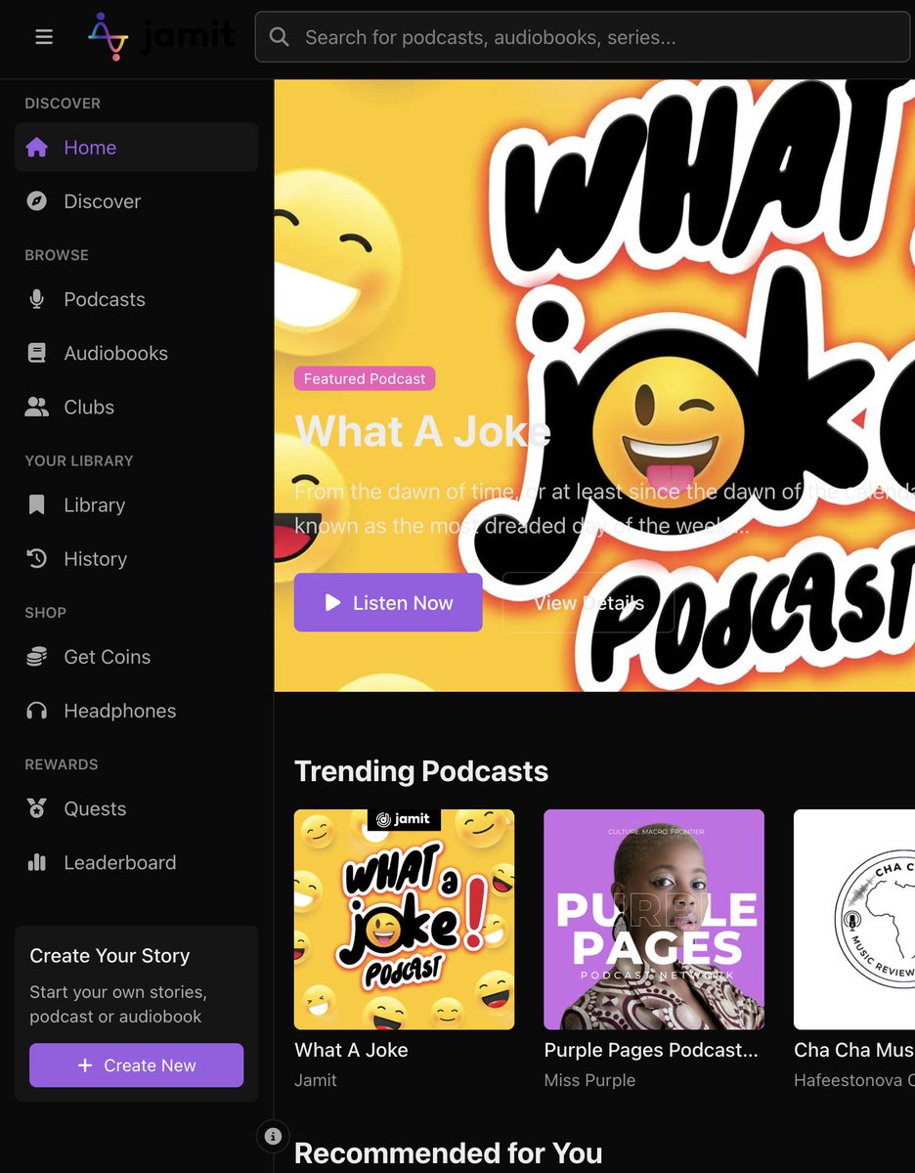This screenshot has width=915, height=1173.
Task: Browse Audiobooks
Action: point(136,353)
